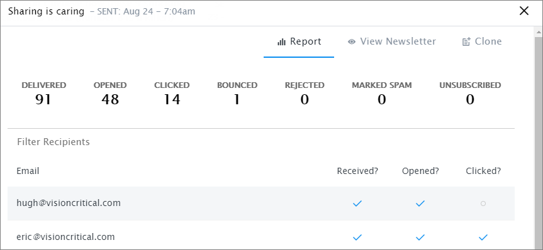This screenshot has height=250, width=543.
Task: Click the bar chart icon beside Report
Action: click(x=281, y=42)
